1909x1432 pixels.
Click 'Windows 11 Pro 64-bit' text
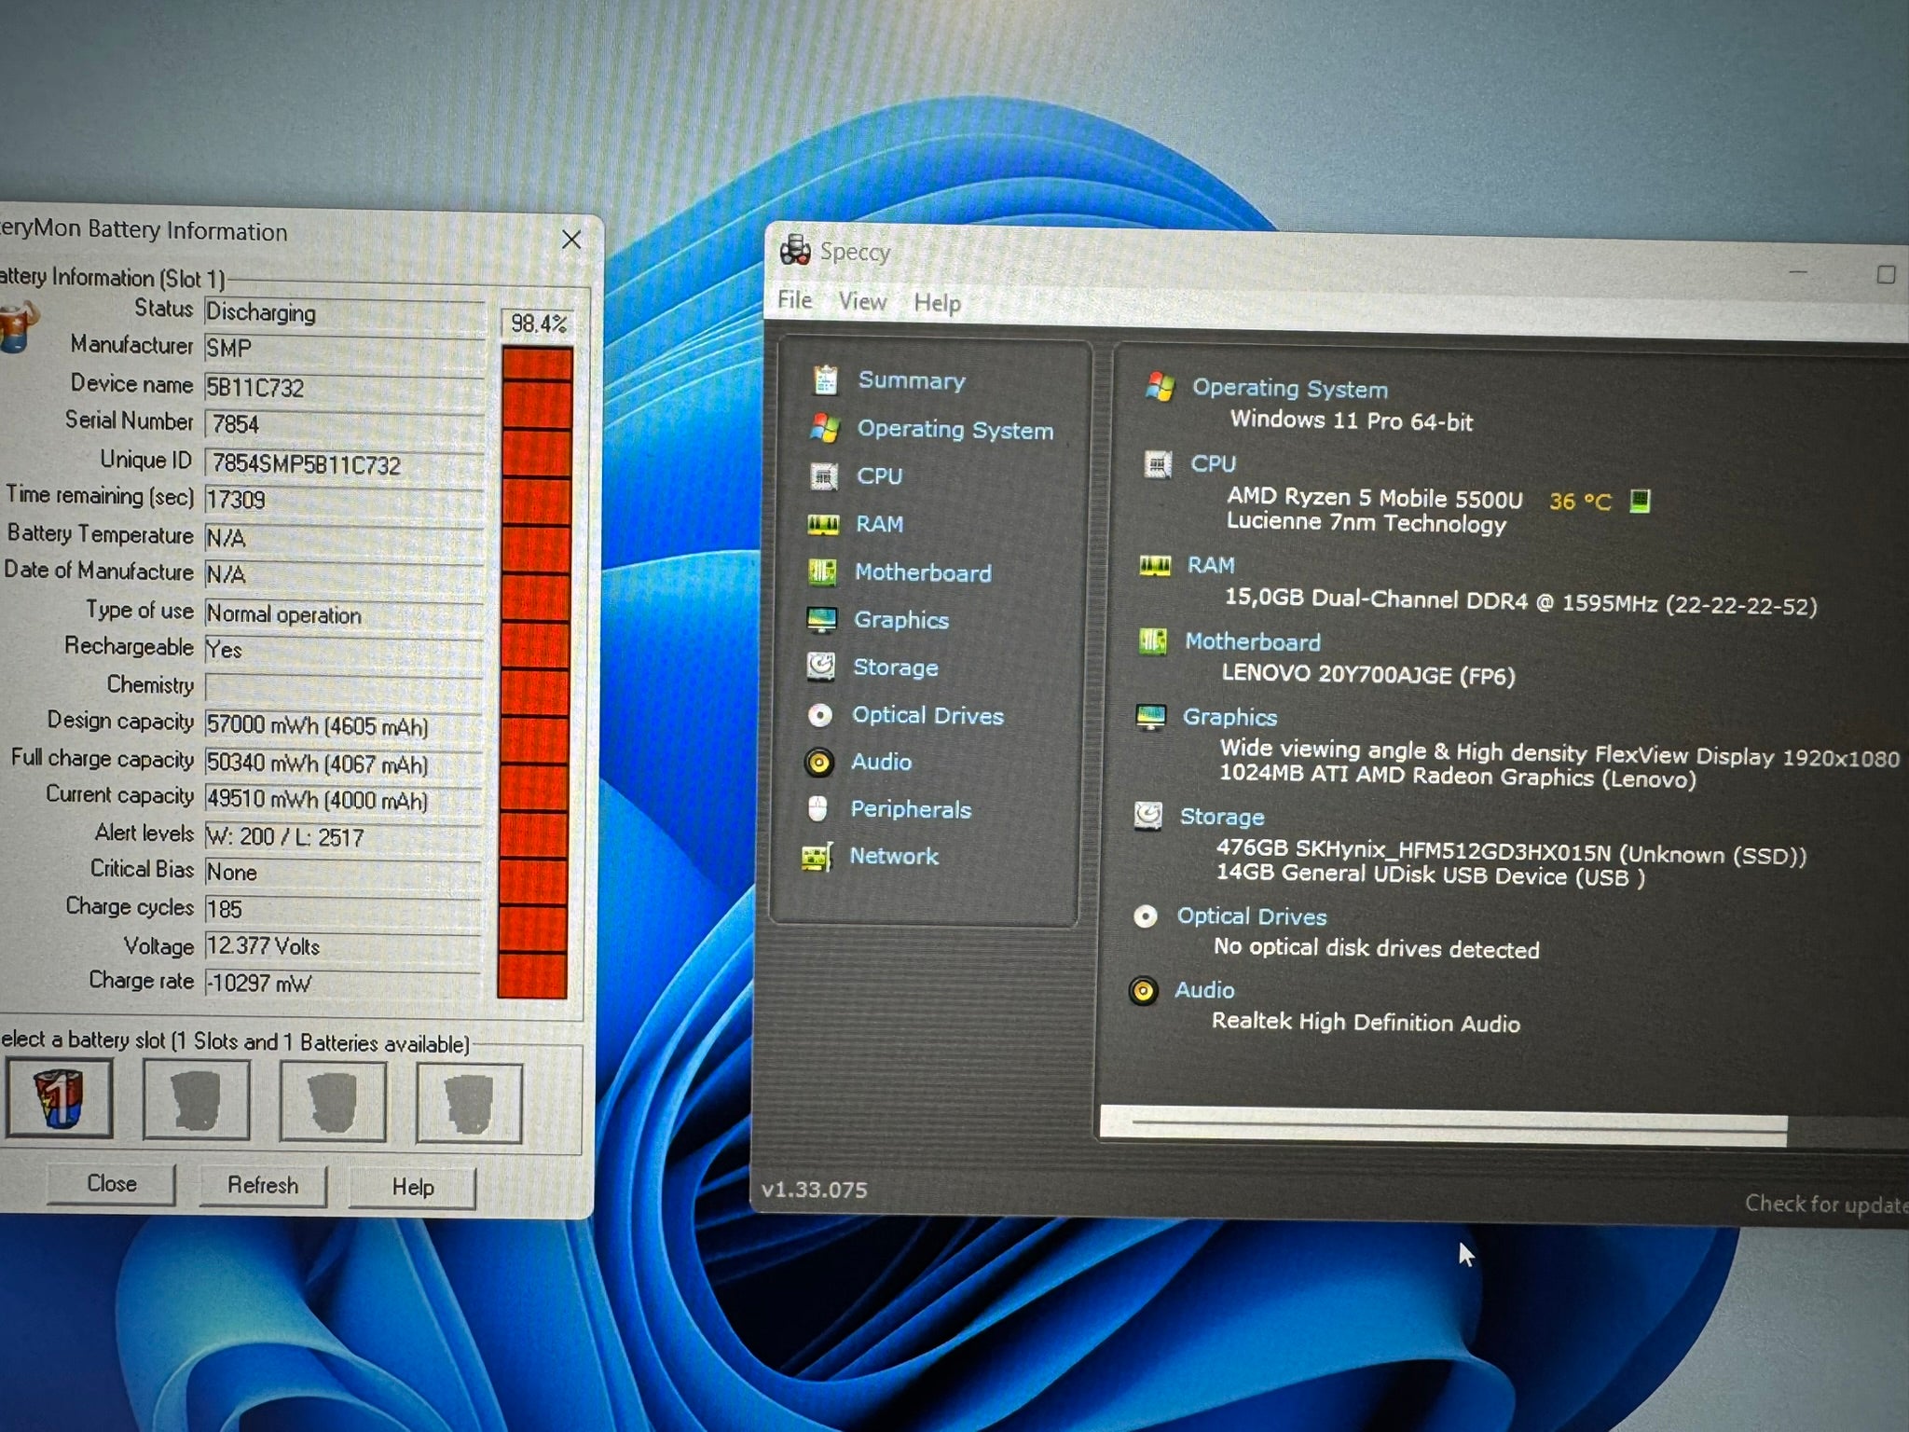pos(1351,420)
